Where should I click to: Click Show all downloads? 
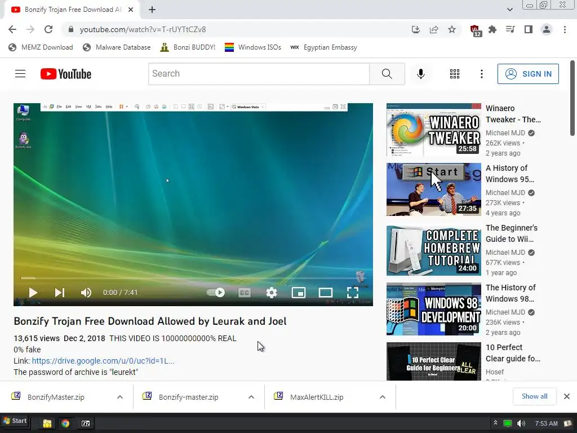[x=534, y=396]
